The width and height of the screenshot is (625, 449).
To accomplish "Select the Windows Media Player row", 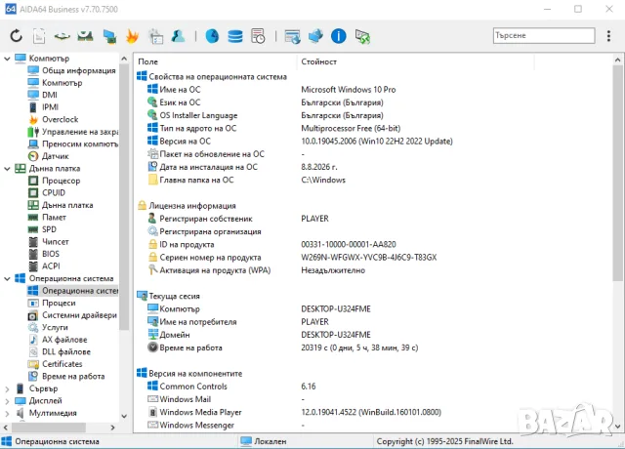I will point(373,412).
